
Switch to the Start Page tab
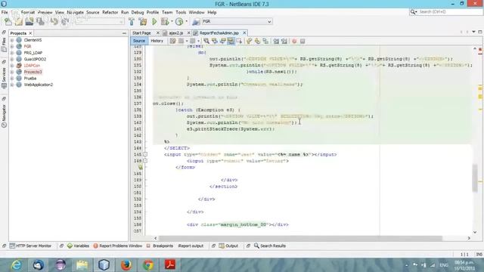click(141, 32)
